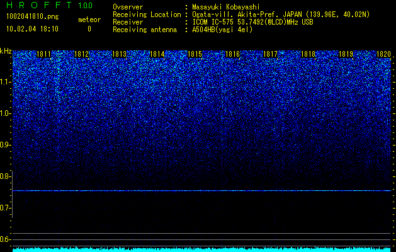
Task: Click the 1.0 kHz axis label
Action: (5, 114)
